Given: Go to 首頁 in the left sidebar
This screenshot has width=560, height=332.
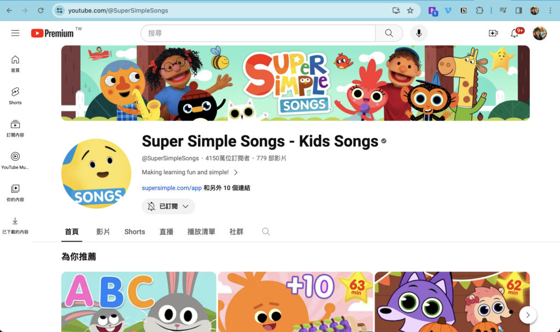Looking at the screenshot, I should tap(15, 64).
